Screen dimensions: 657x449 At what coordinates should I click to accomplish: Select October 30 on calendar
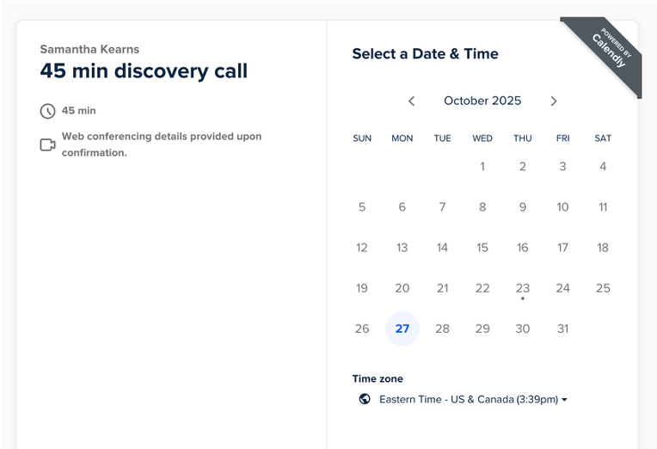pyautogui.click(x=523, y=329)
